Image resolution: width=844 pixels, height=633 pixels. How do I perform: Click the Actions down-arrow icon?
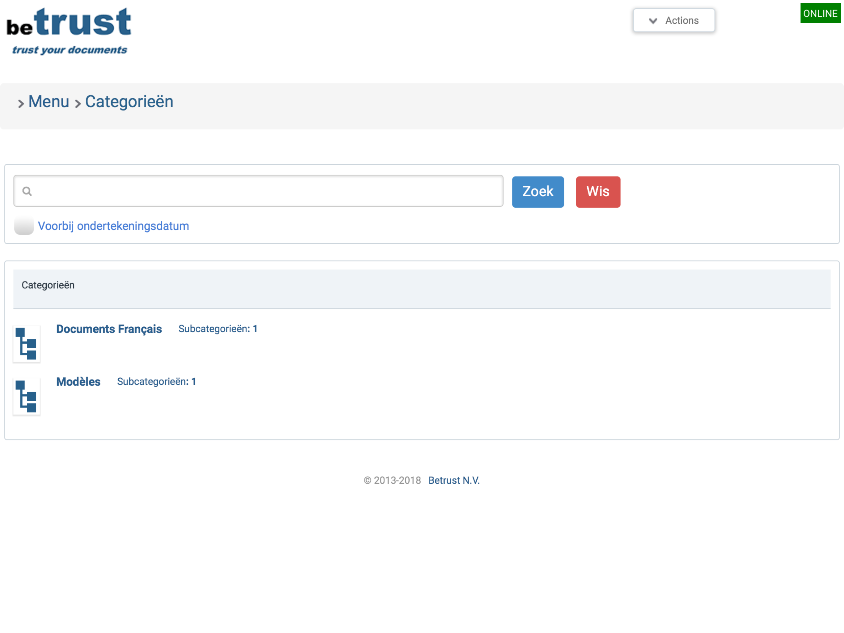tap(653, 21)
